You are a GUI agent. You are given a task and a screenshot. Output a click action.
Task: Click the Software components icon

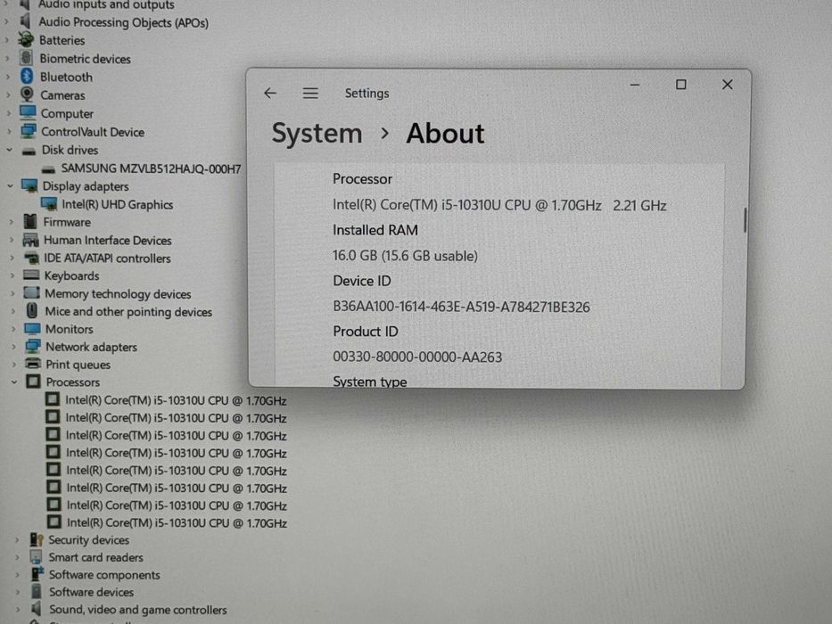click(37, 573)
